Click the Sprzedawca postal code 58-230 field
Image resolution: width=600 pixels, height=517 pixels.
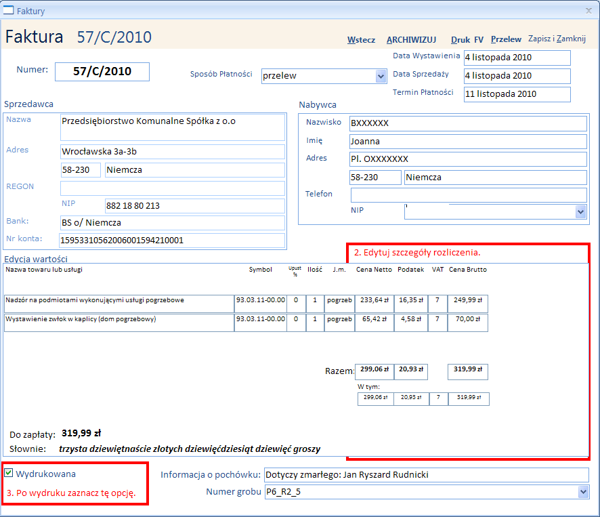pyautogui.click(x=81, y=170)
